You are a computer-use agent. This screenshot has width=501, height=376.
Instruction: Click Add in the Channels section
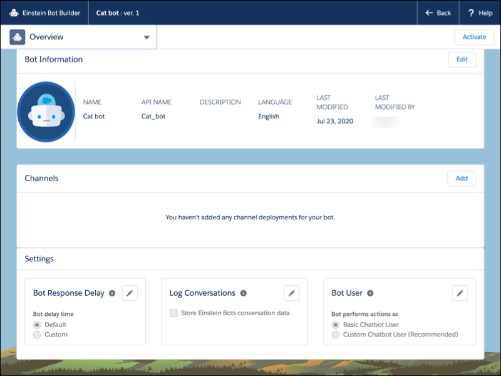[x=462, y=179]
